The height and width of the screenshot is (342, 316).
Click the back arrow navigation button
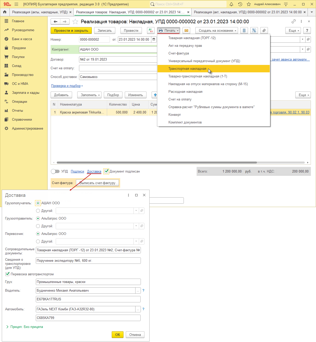pyautogui.click(x=55, y=22)
